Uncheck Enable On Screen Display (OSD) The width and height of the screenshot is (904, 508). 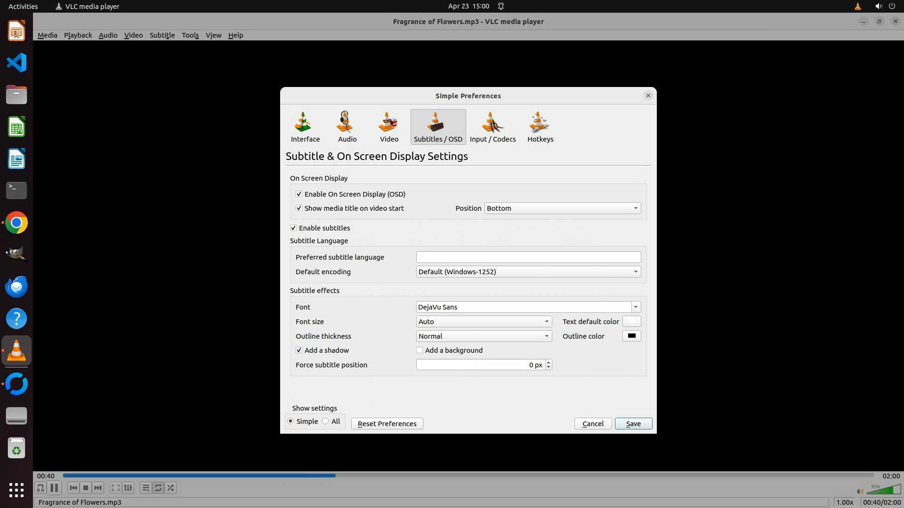(x=299, y=194)
